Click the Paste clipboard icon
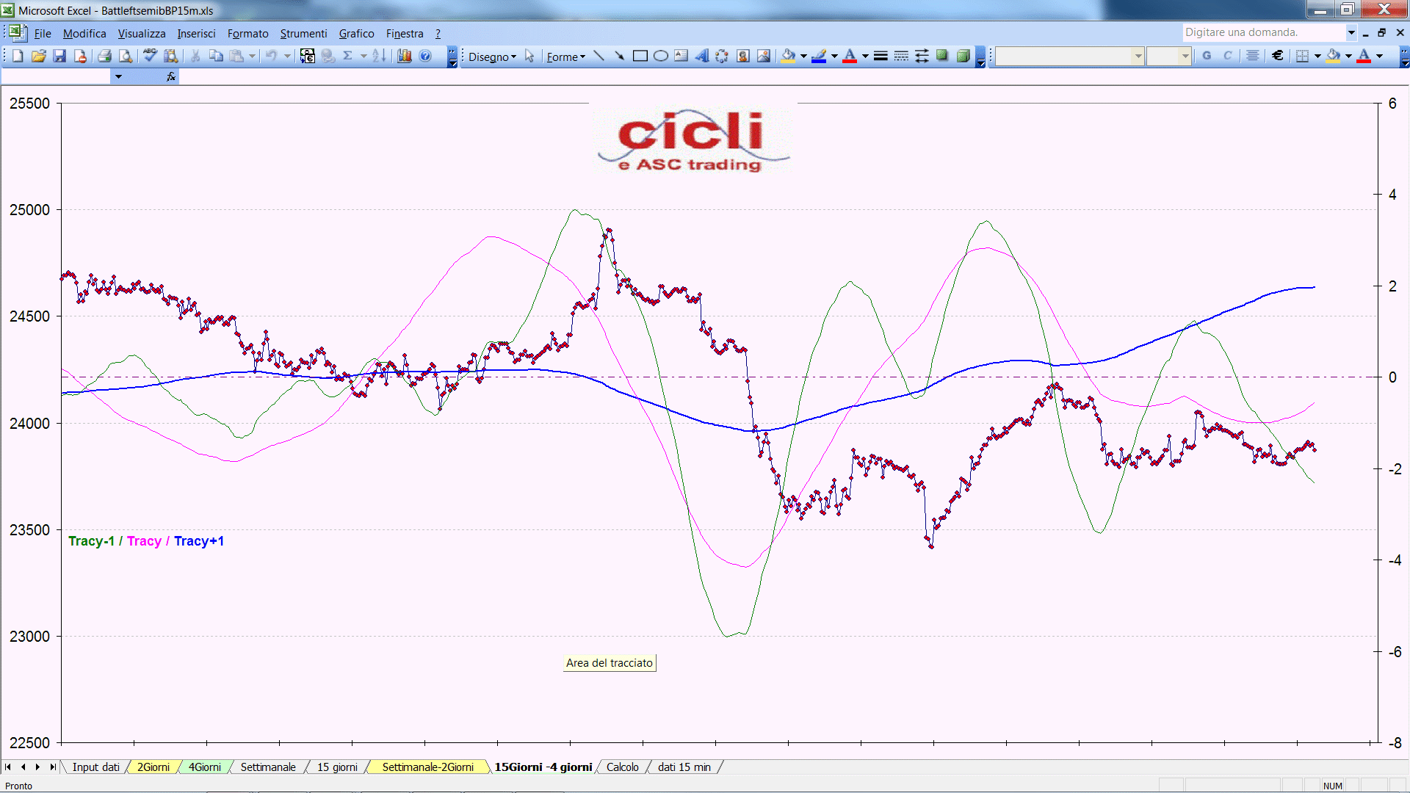Viewport: 1410px width, 793px height. pos(236,56)
